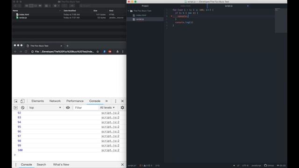Bookmark this page with star icon
The width and height of the screenshot is (299, 168).
(98, 52)
